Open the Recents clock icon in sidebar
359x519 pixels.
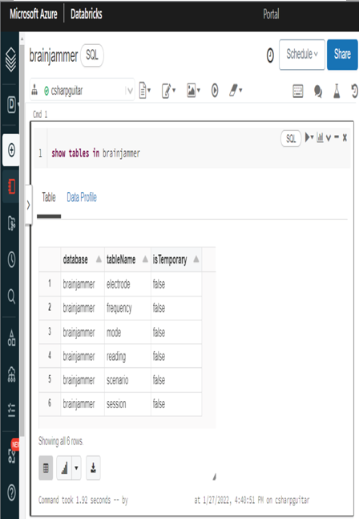(11, 259)
